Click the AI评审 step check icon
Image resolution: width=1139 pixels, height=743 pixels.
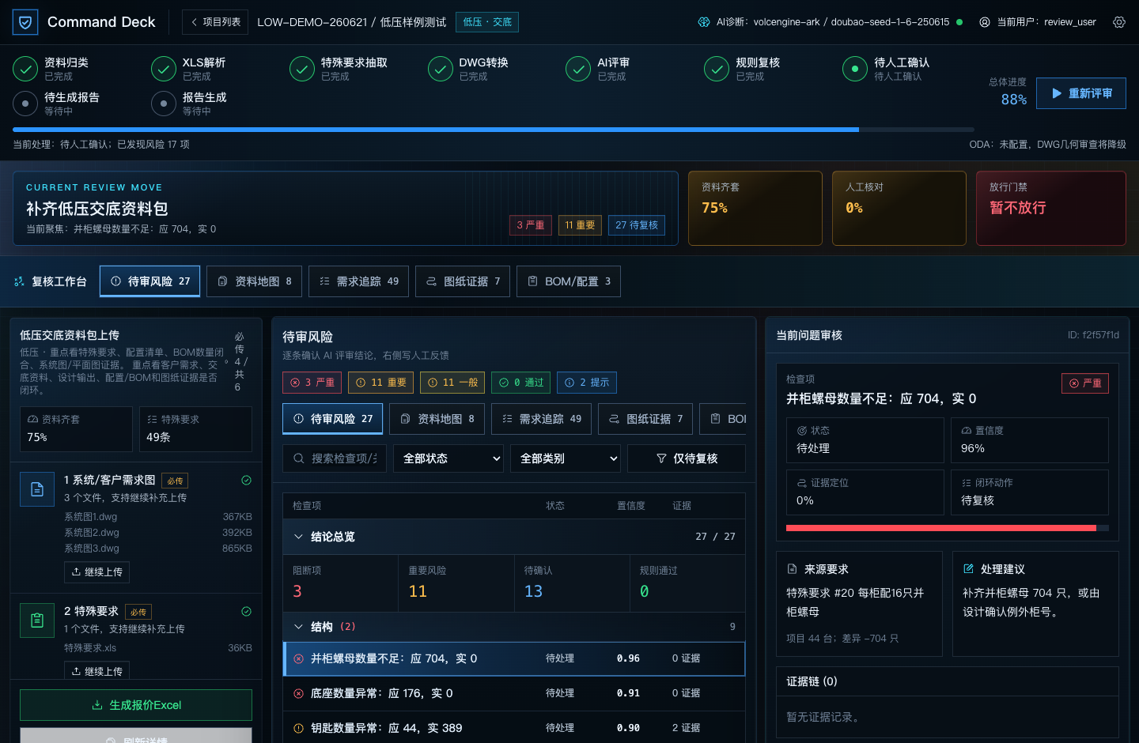[578, 69]
